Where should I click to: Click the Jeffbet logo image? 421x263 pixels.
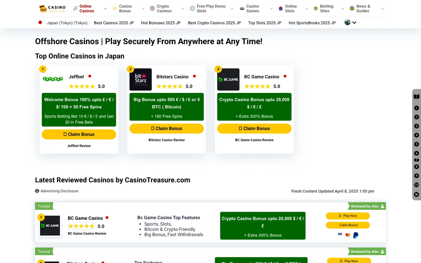[x=53, y=79]
